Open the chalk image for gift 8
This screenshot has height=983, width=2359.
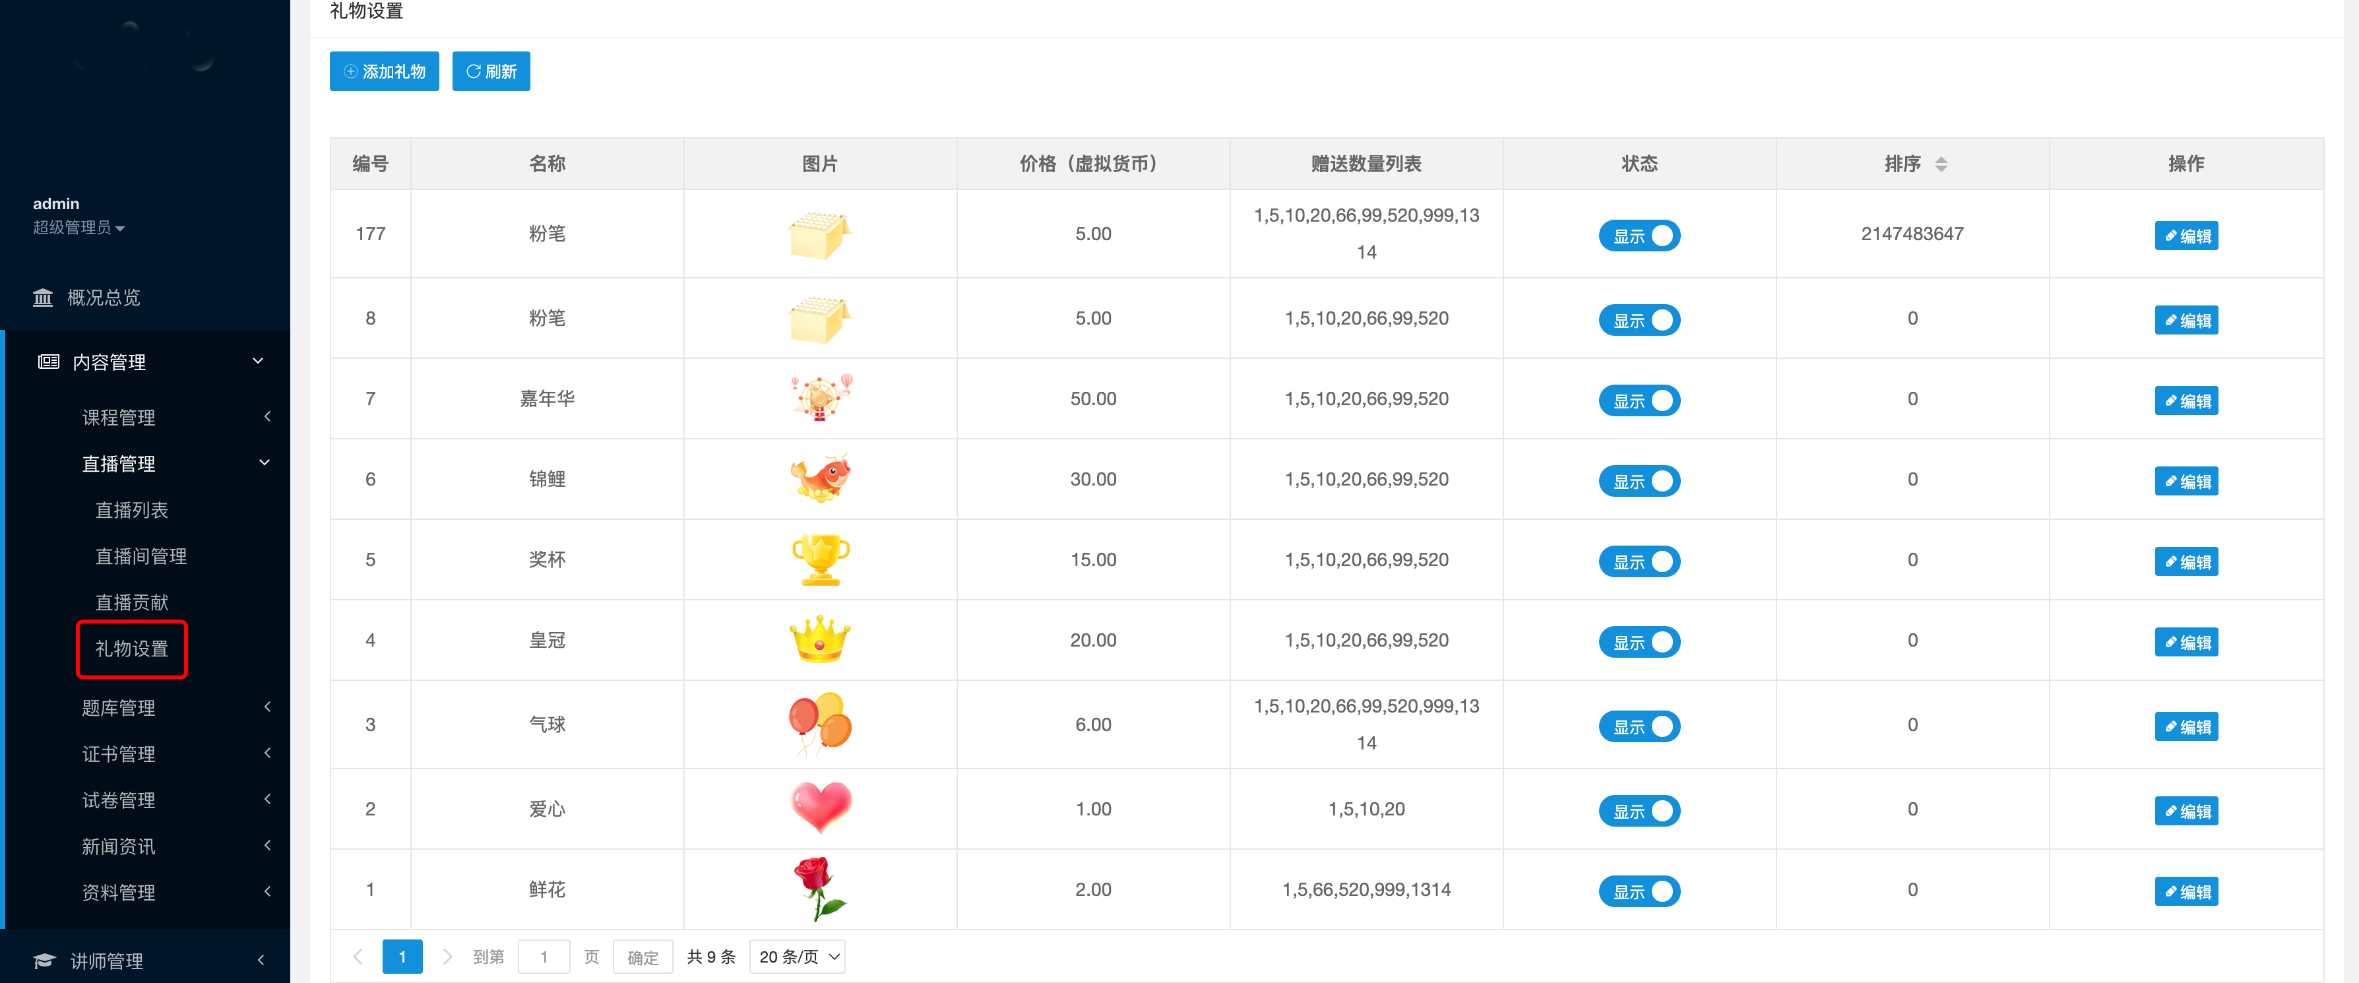tap(819, 319)
